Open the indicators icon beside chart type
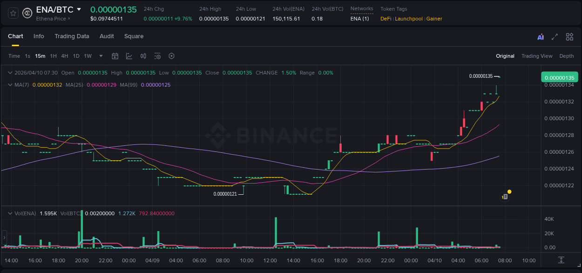582x273 pixels. 143,56
